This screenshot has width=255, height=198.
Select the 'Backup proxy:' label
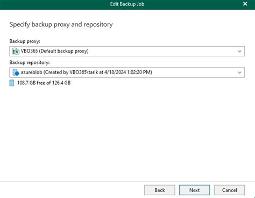coord(25,41)
